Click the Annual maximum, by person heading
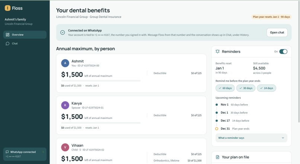300x164 pixels. [x=85, y=49]
